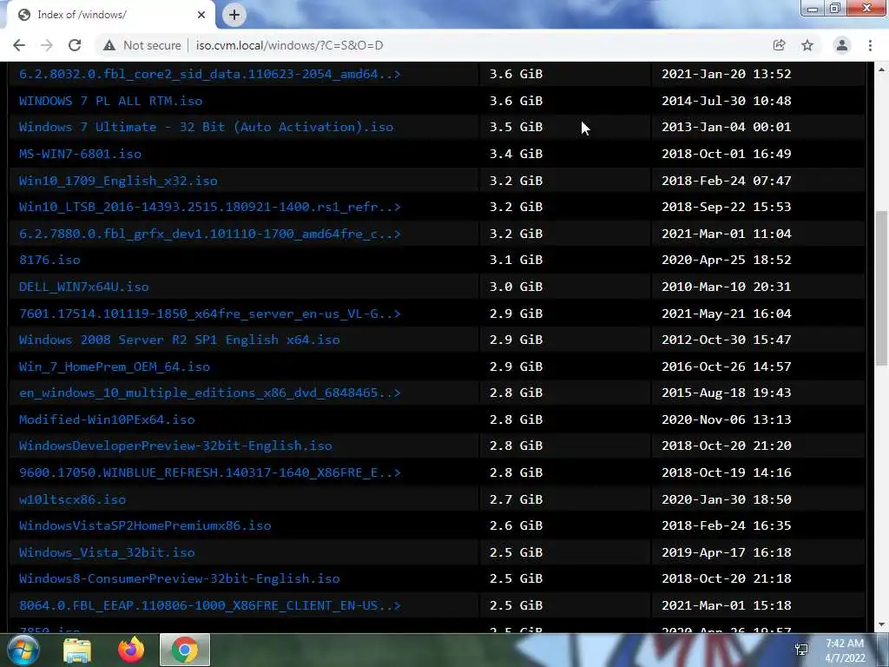This screenshot has height=667, width=889.
Task: Open WindowsDeveloperPreview-32bit-English.iso link
Action: coord(175,446)
